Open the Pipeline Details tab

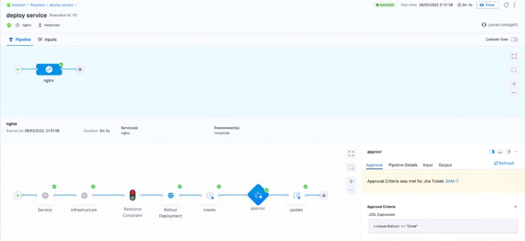403,165
